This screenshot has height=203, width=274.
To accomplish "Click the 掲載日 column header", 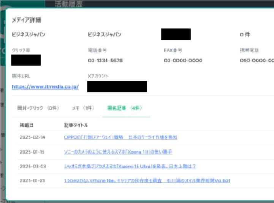I will click(27, 125).
